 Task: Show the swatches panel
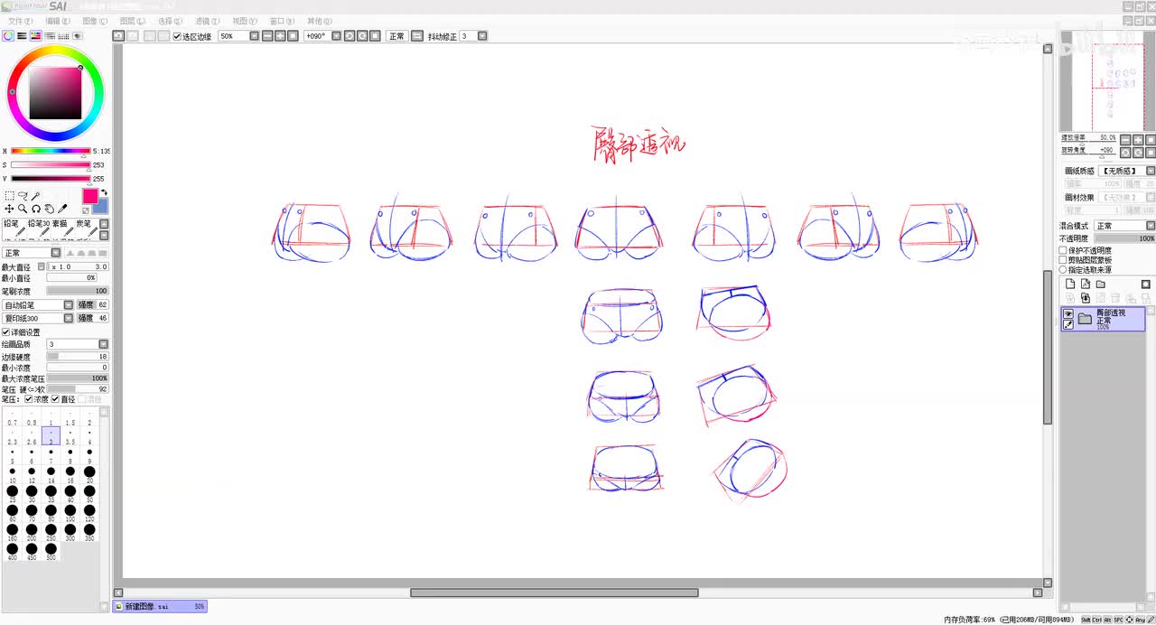coord(63,36)
